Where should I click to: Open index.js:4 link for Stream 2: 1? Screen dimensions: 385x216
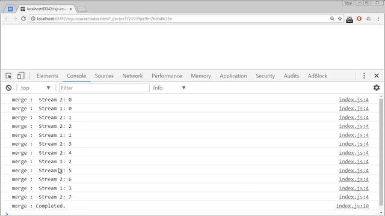click(x=354, y=118)
